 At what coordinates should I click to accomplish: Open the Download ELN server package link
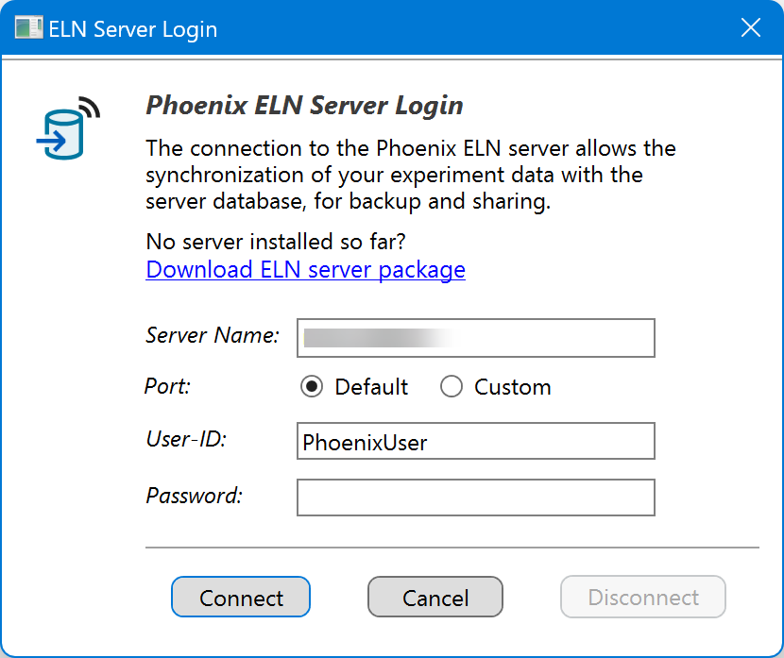[x=305, y=270]
